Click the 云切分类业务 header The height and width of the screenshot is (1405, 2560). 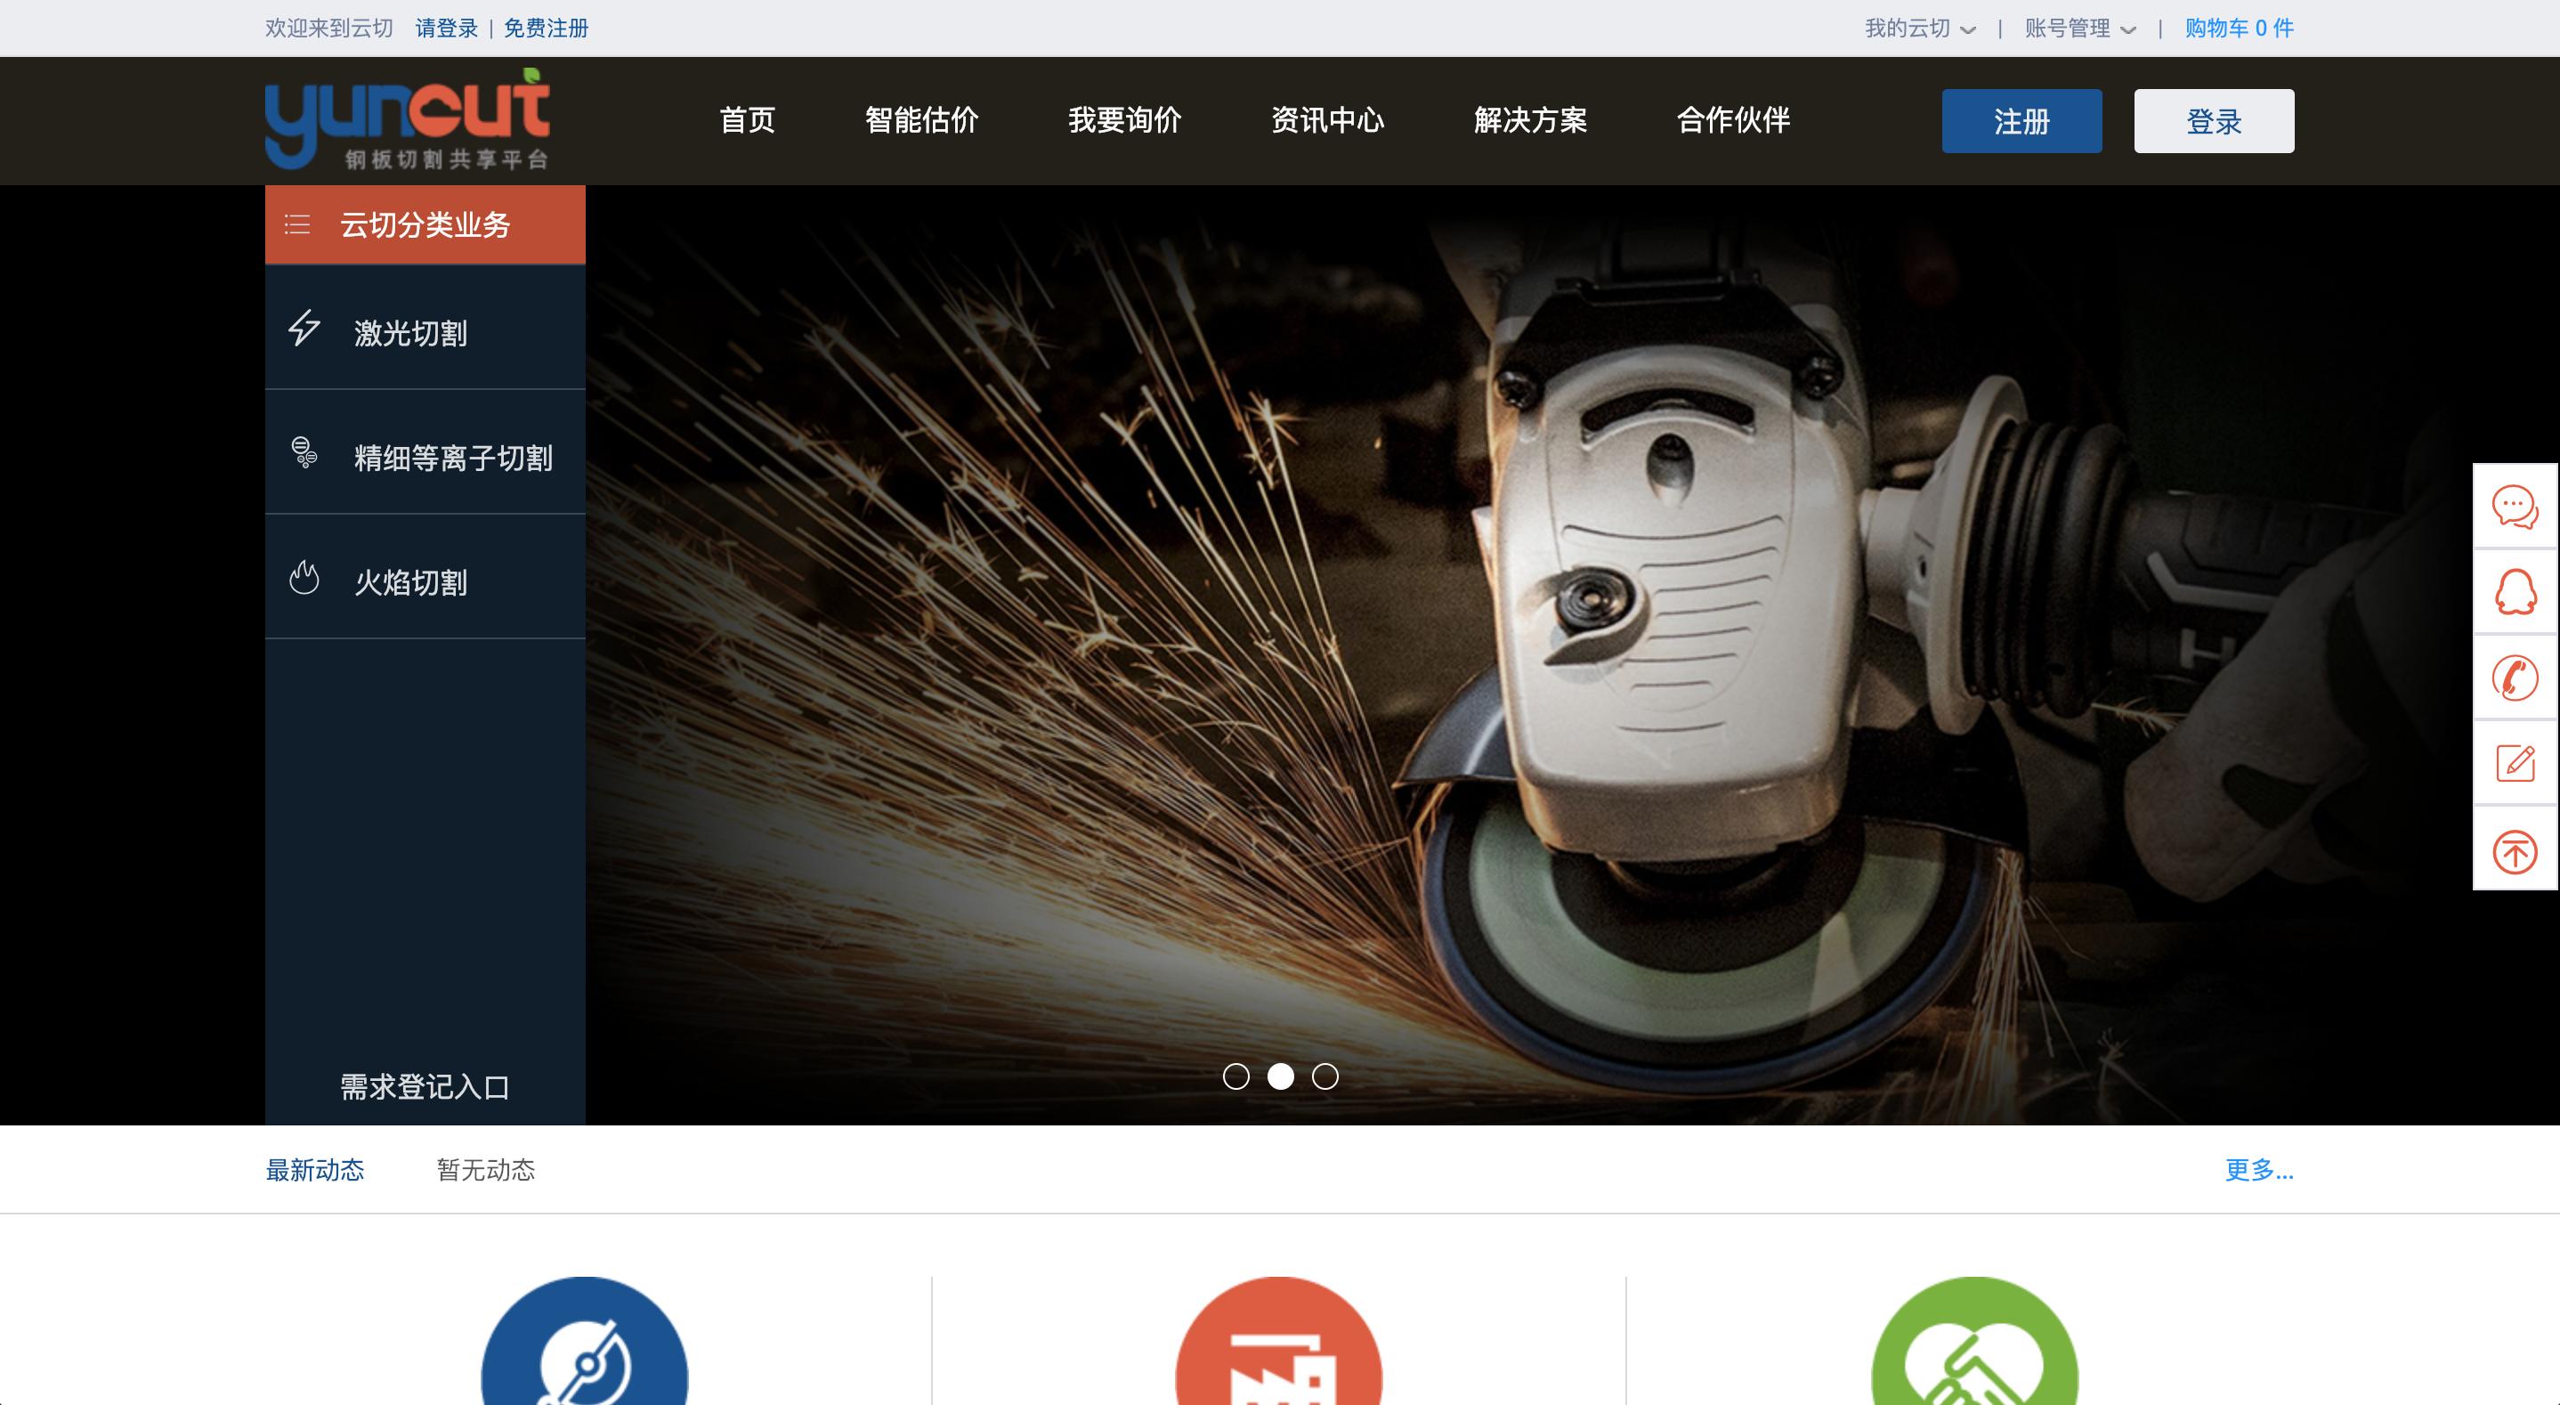click(x=425, y=224)
